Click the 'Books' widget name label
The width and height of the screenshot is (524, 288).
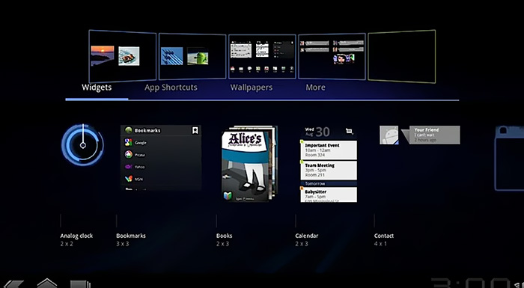click(225, 236)
